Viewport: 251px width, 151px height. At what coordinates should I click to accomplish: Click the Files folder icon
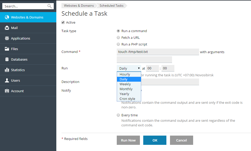coord(7,49)
